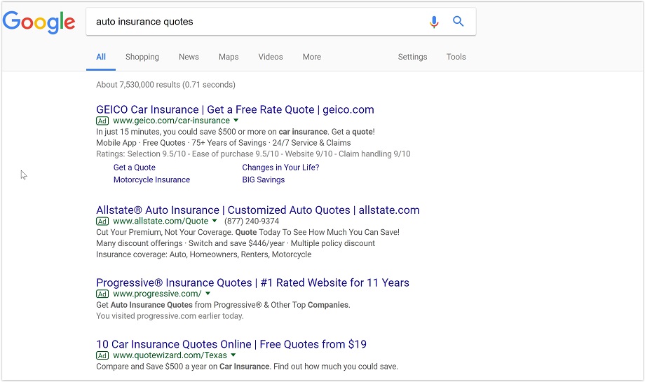Click inside the search query input box

(252, 22)
